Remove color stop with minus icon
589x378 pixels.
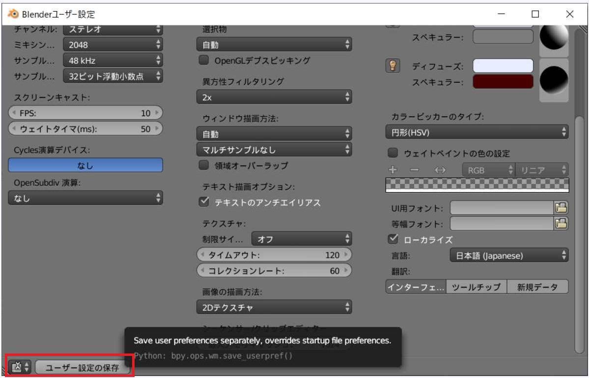pyautogui.click(x=414, y=170)
